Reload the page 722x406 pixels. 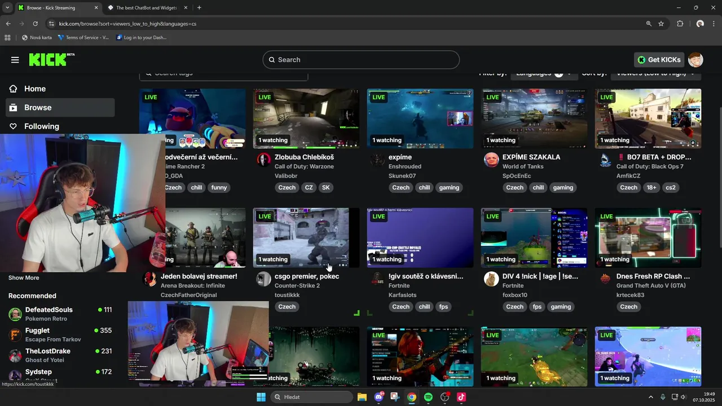click(x=35, y=24)
